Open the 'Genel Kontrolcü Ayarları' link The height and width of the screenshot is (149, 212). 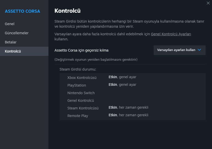(171, 34)
